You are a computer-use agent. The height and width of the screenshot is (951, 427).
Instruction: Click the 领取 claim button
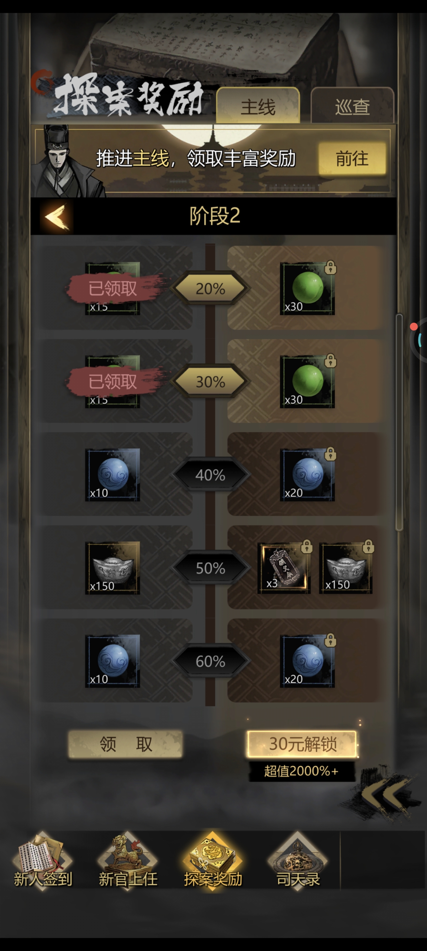click(125, 744)
